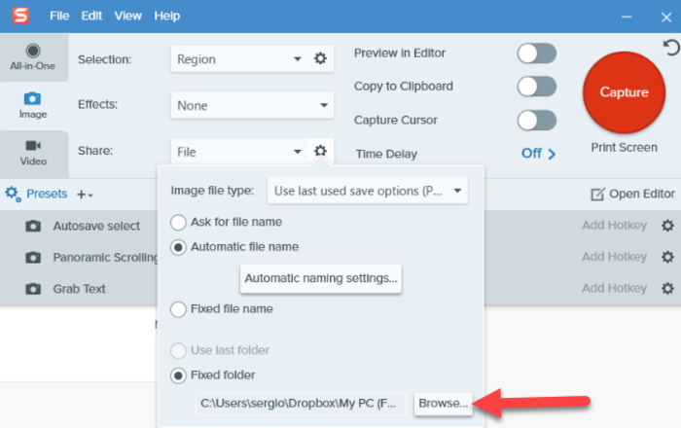Select the All-in-One capture mode
This screenshot has width=681, height=428.
tap(33, 56)
